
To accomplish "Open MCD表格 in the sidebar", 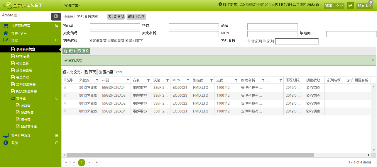I will [x=23, y=56].
